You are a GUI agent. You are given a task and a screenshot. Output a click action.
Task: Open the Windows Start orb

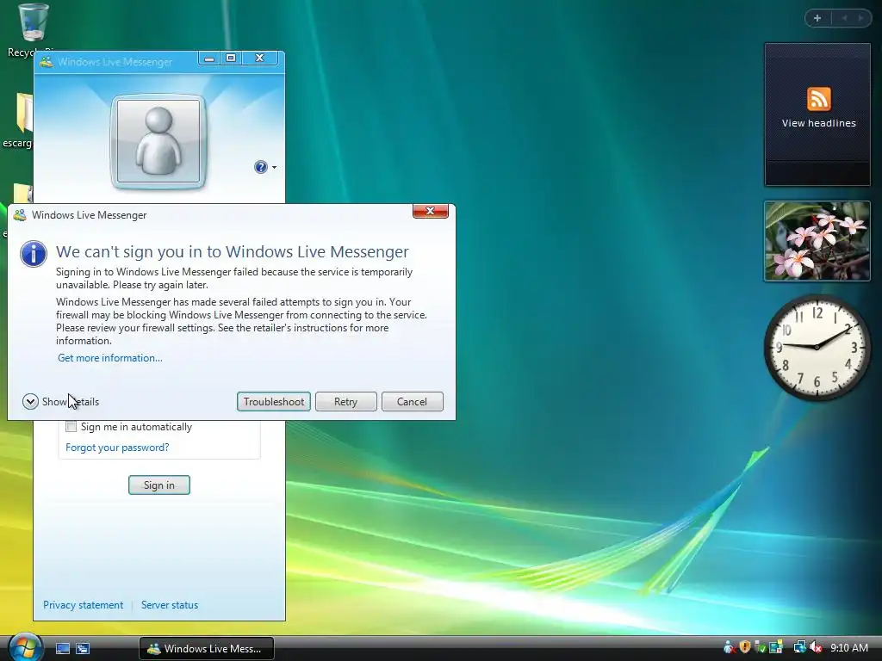(x=25, y=647)
